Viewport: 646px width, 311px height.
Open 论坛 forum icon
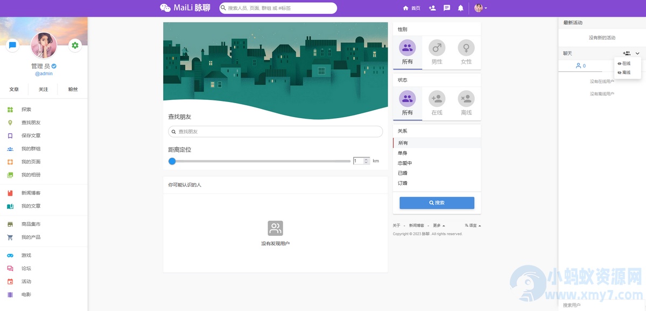[10, 269]
